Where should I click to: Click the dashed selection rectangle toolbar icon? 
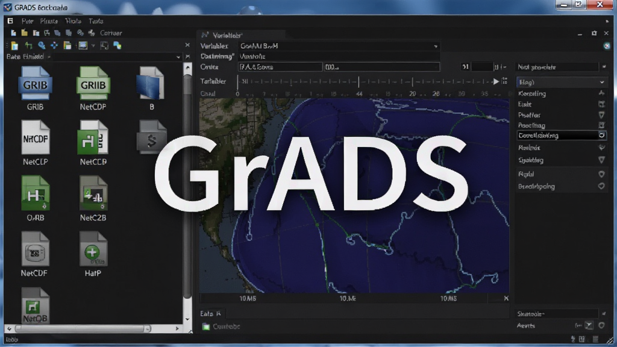point(104,46)
